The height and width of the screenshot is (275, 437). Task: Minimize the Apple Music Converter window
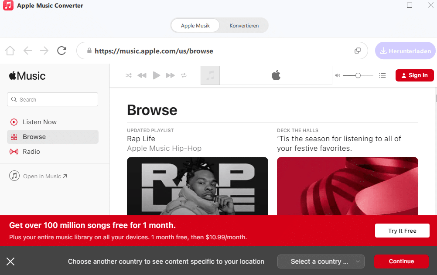coord(389,5)
